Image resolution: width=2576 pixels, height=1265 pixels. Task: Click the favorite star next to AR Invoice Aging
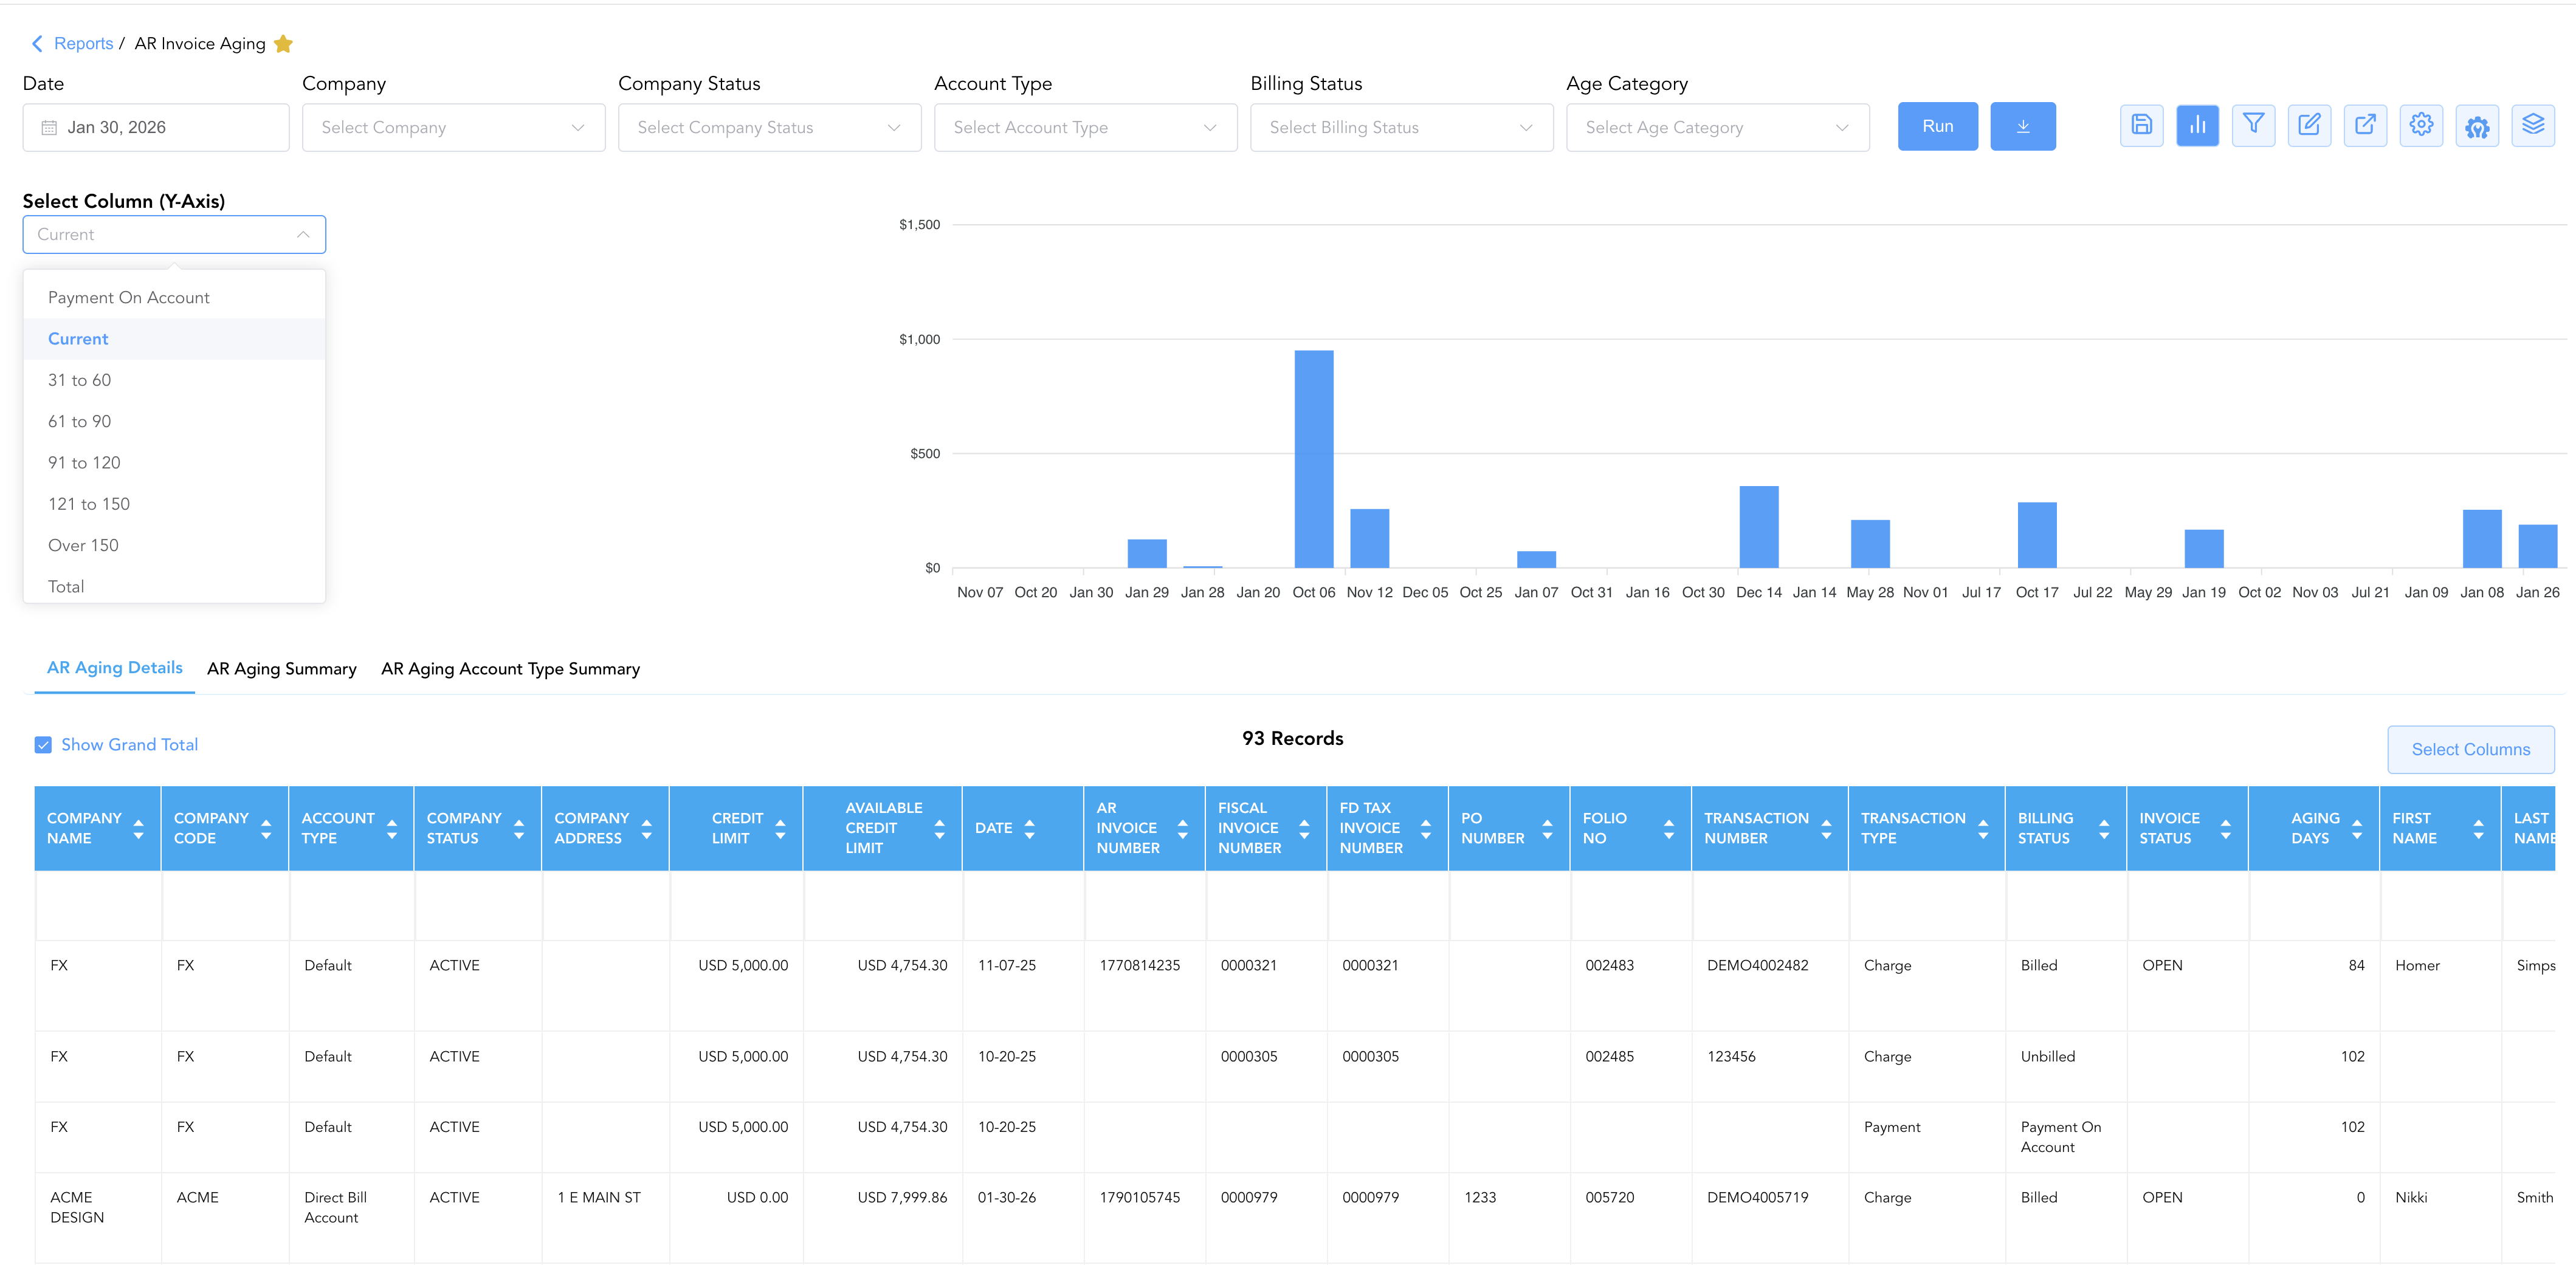[283, 44]
